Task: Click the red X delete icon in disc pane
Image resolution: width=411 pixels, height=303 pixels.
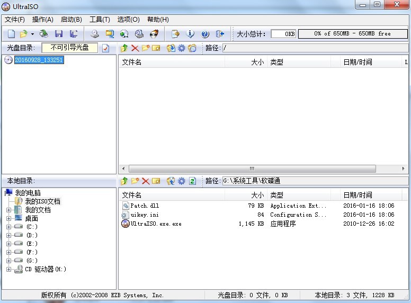Action: [x=135, y=48]
